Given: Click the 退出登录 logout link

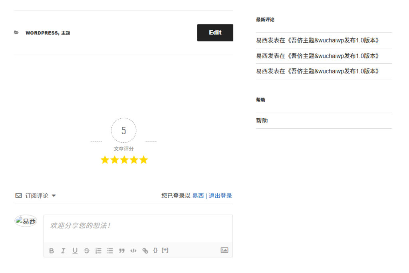Looking at the screenshot, I should point(220,196).
